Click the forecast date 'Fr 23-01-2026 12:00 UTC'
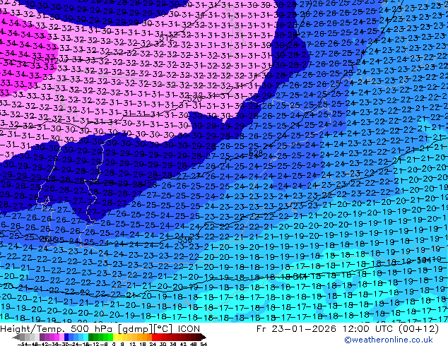 (325, 329)
